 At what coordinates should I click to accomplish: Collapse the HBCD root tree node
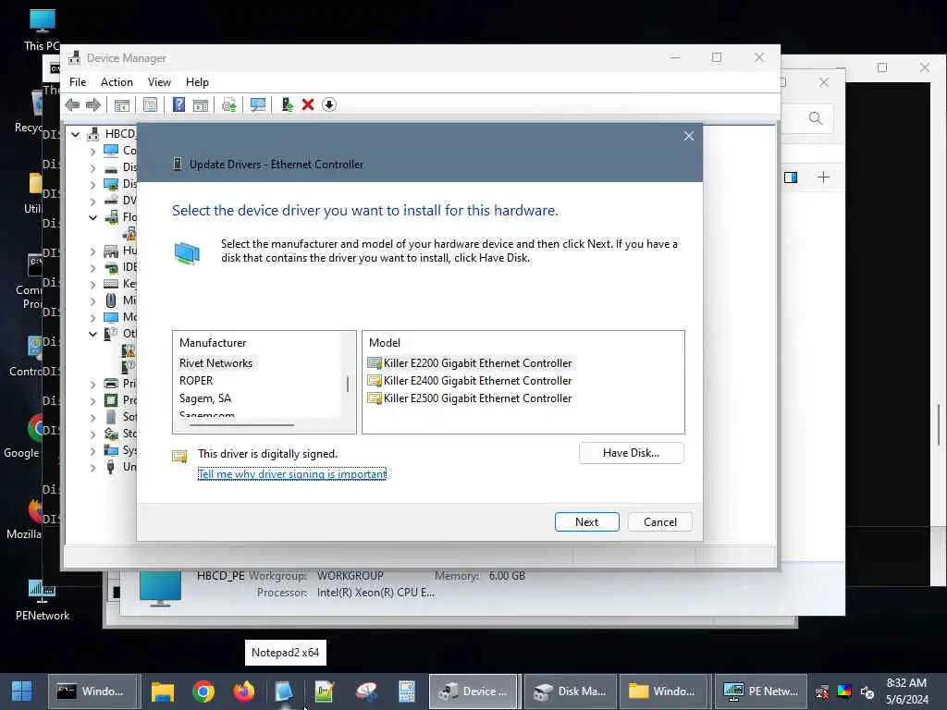76,134
